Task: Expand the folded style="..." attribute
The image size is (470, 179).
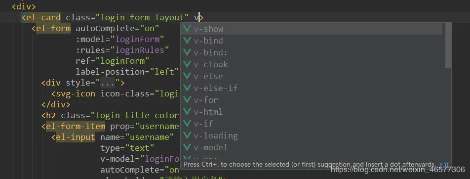Action: coord(110,83)
